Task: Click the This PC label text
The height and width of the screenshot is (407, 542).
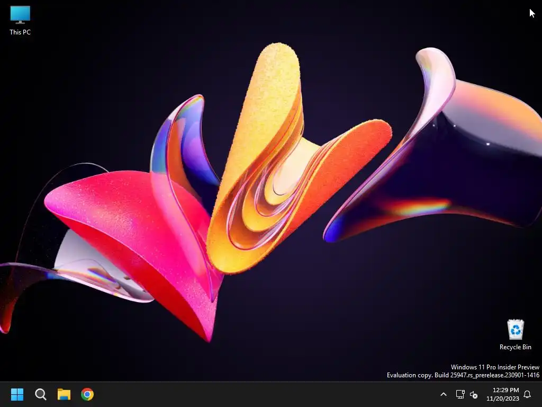Action: pyautogui.click(x=20, y=32)
